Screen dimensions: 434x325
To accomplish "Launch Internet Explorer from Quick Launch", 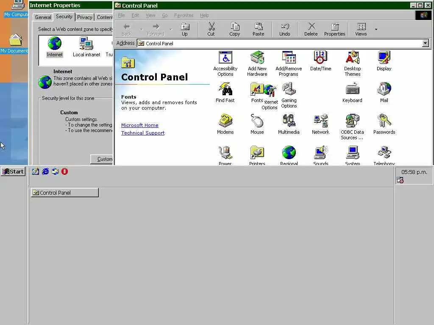I will click(x=45, y=171).
